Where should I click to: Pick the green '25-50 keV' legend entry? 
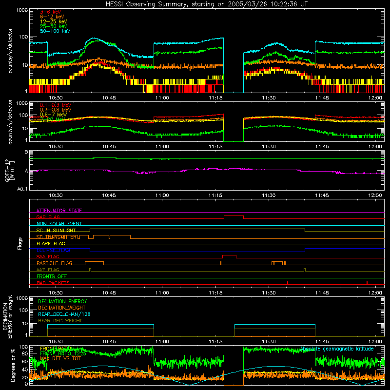tap(53, 26)
